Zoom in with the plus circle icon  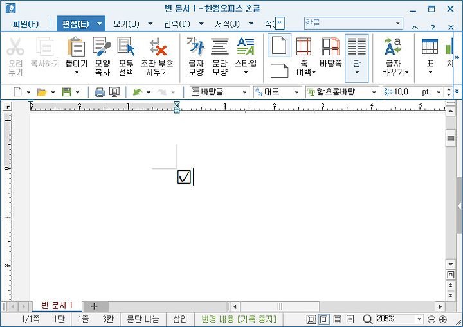tap(442, 319)
